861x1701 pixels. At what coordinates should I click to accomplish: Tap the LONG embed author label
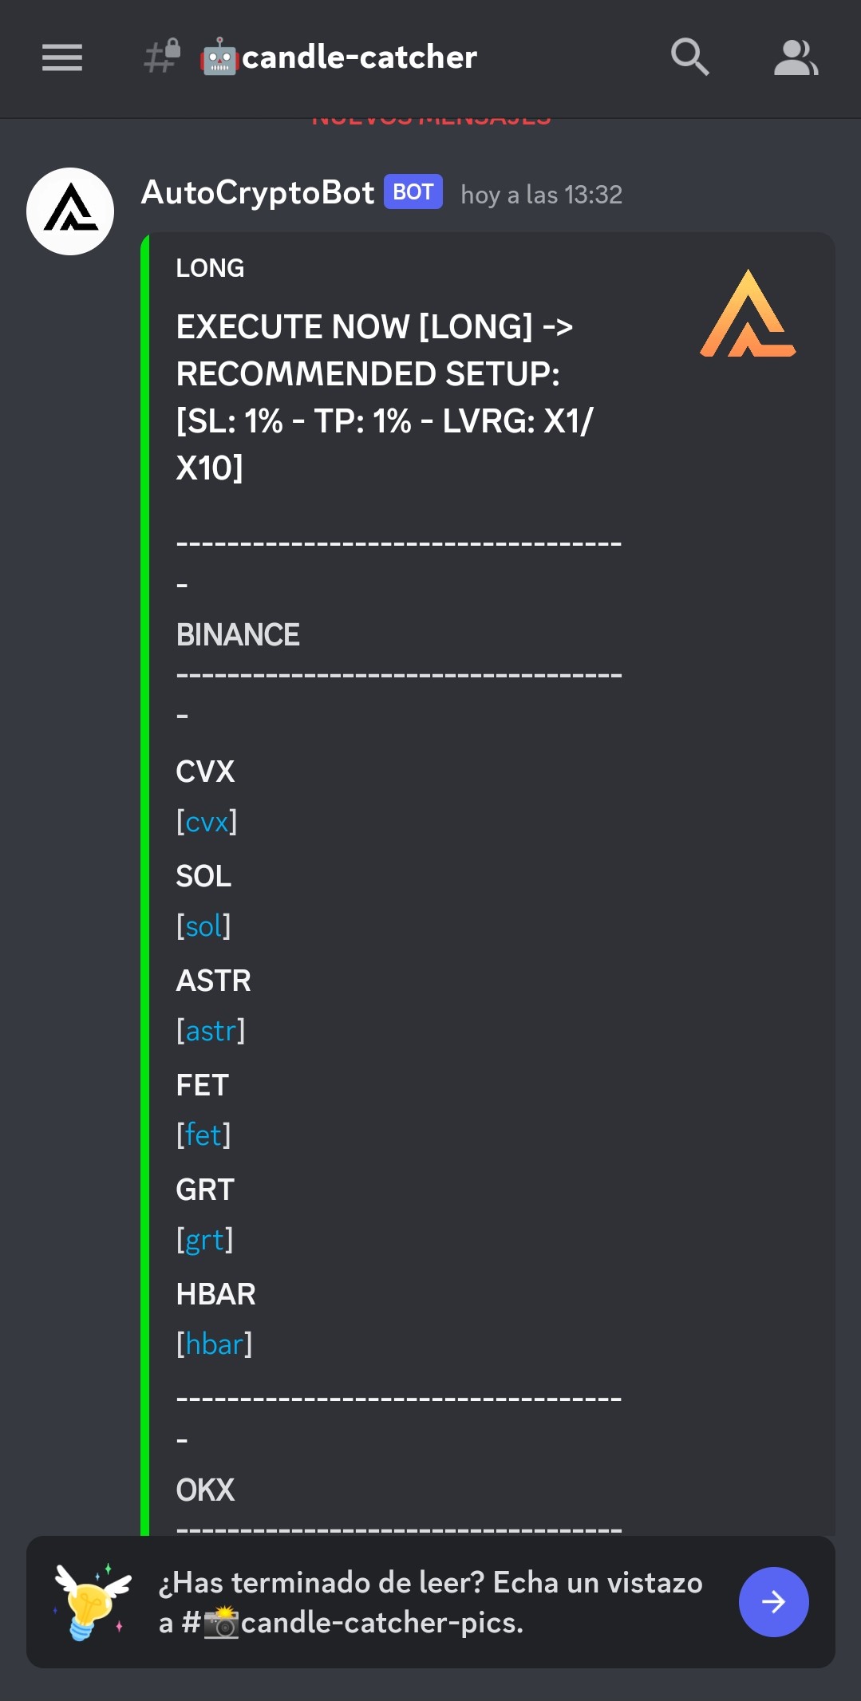tap(210, 268)
